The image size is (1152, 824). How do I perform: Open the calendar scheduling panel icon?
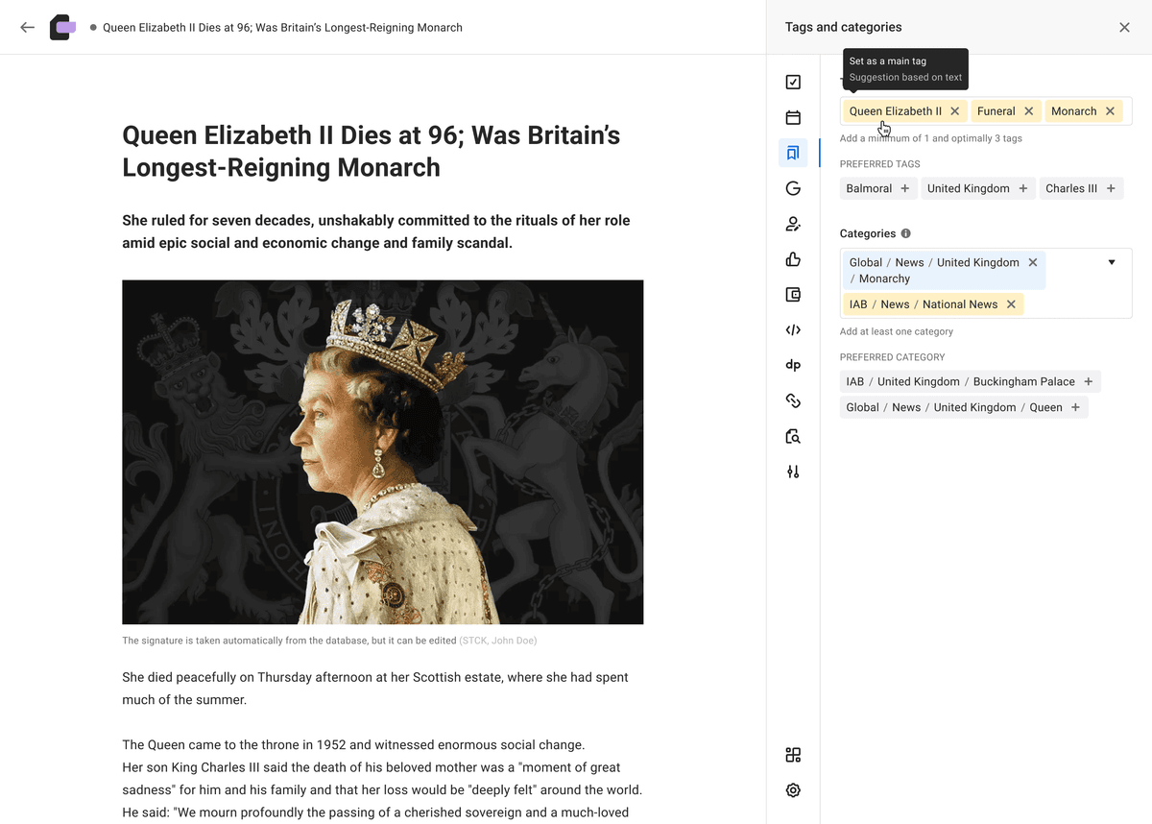(x=793, y=118)
